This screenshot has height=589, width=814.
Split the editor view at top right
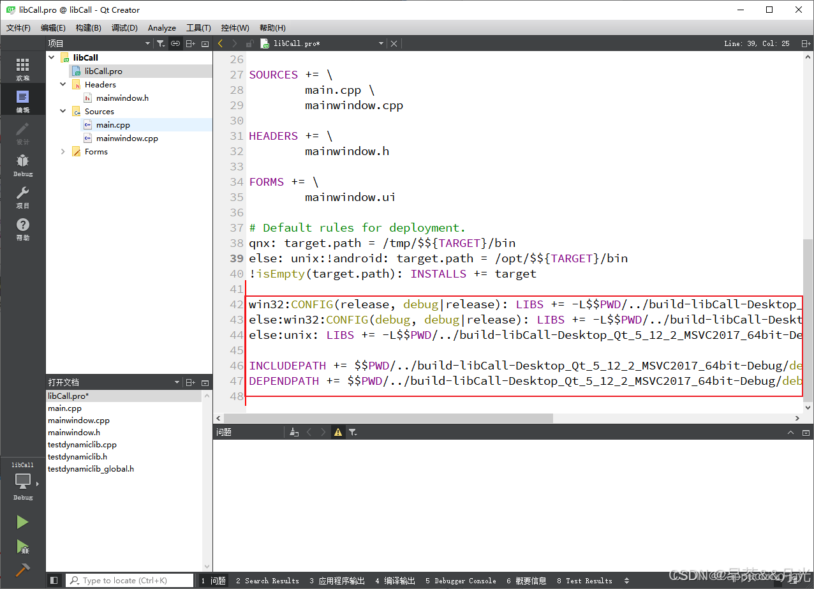click(x=806, y=43)
